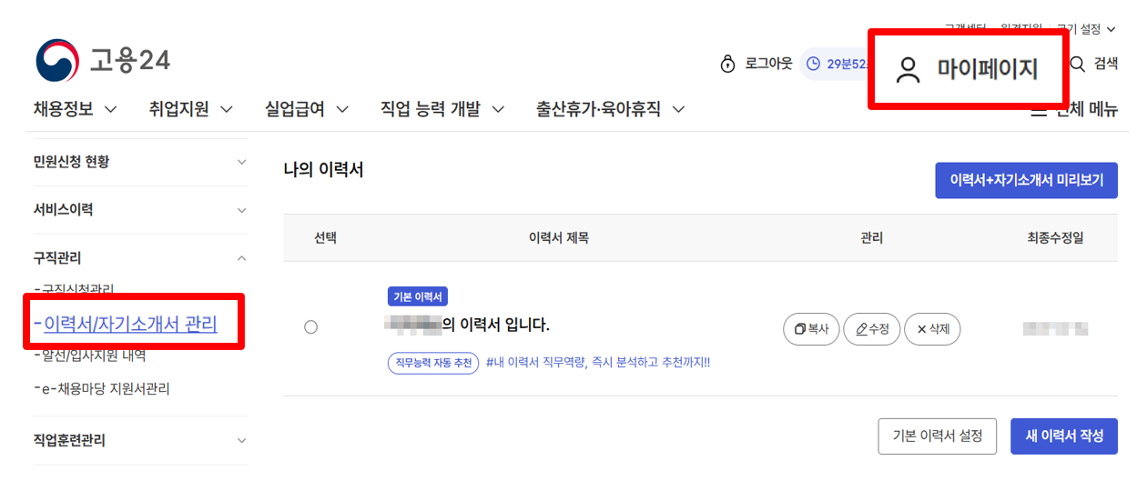Click the 이력서 제목 column header
This screenshot has width=1137, height=491.
558,238
